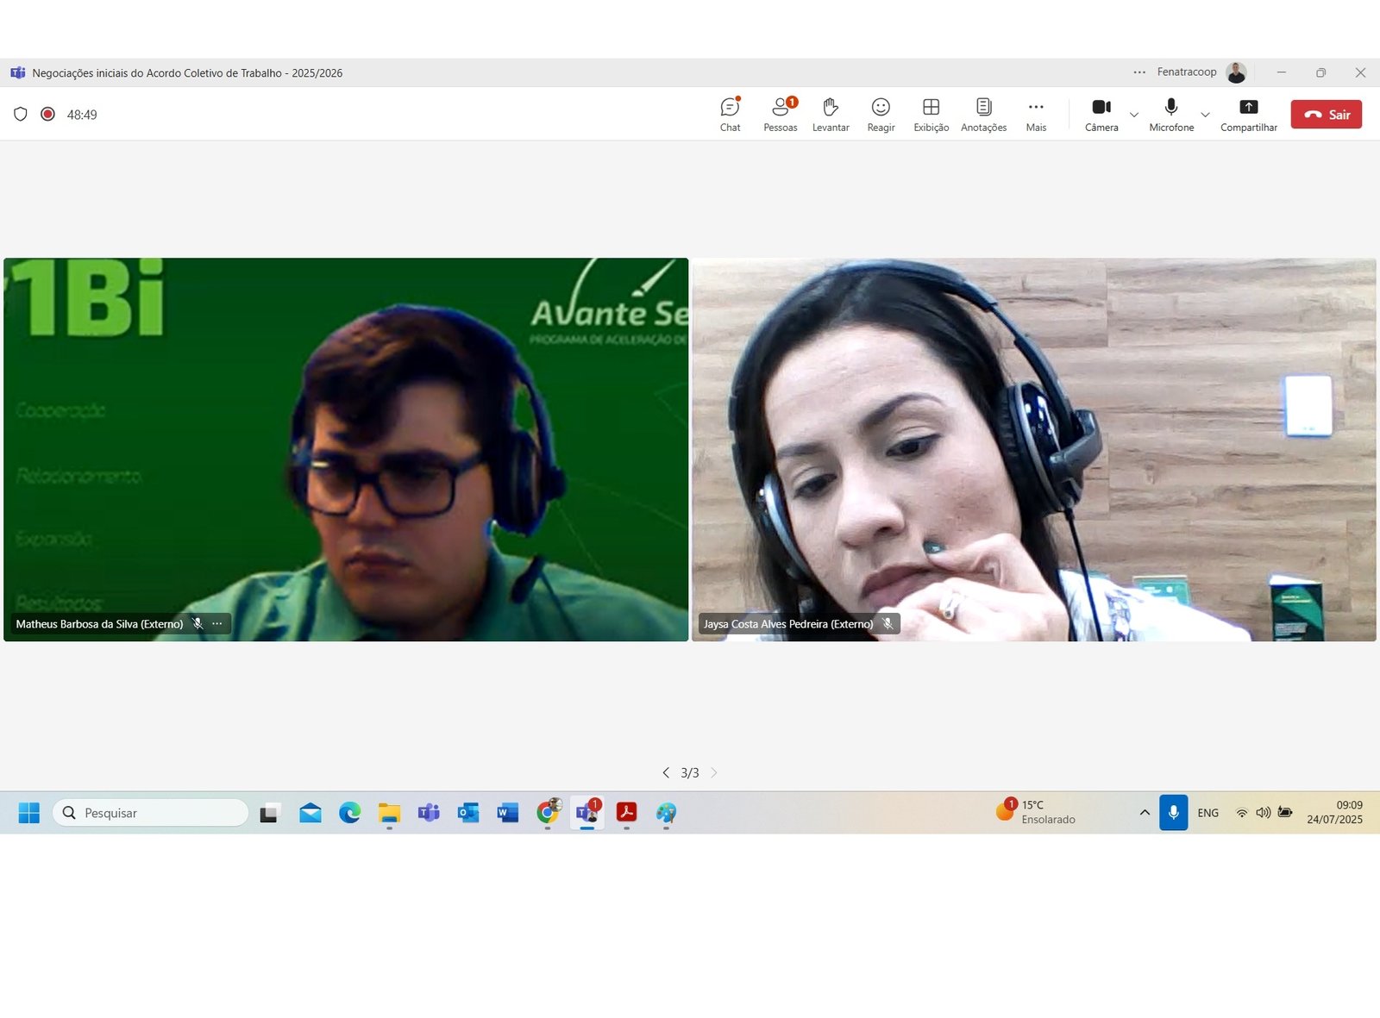Image resolution: width=1380 pixels, height=1018 pixels.
Task: Raise hand with Levantar icon
Action: [x=830, y=114]
